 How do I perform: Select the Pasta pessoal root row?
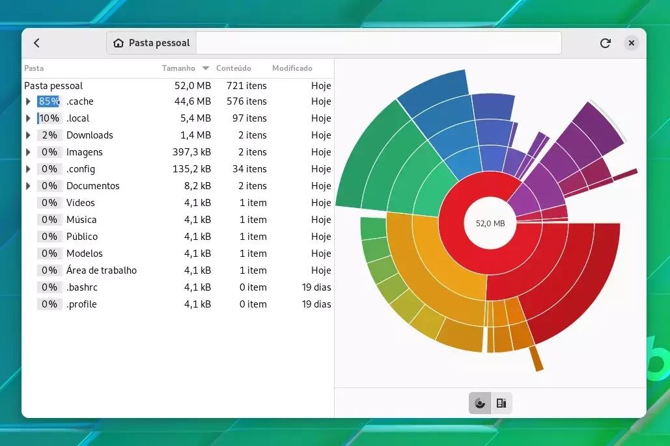click(x=177, y=86)
